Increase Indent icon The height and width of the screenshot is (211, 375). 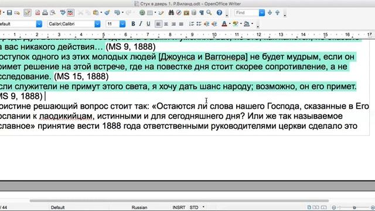[x=214, y=24]
